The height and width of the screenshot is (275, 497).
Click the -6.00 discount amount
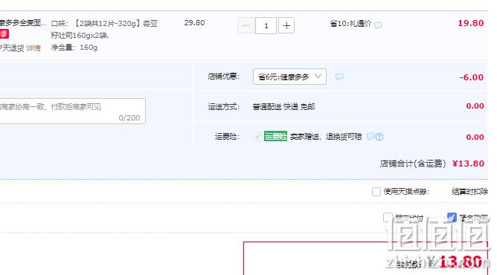click(x=471, y=77)
